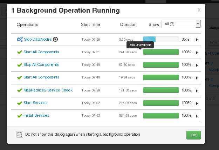
Task: Open the Stop DataNodes operation link
Action: tap(38, 39)
